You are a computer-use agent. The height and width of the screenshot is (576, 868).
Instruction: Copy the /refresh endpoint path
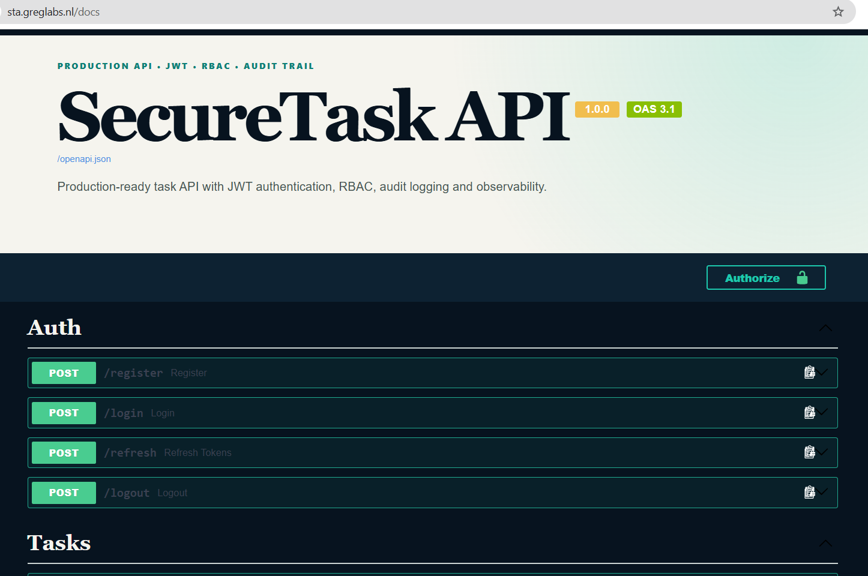(809, 452)
